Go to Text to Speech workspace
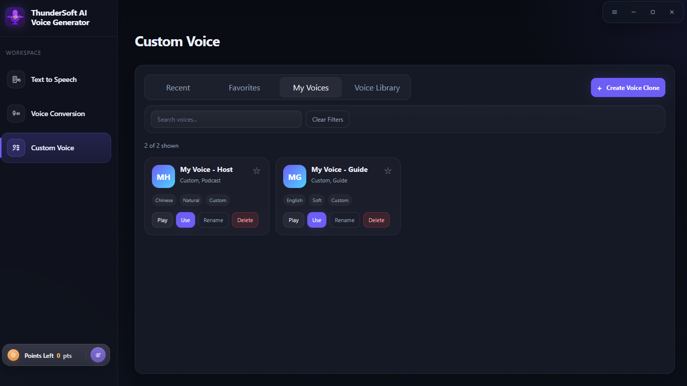The image size is (687, 386). 56,79
